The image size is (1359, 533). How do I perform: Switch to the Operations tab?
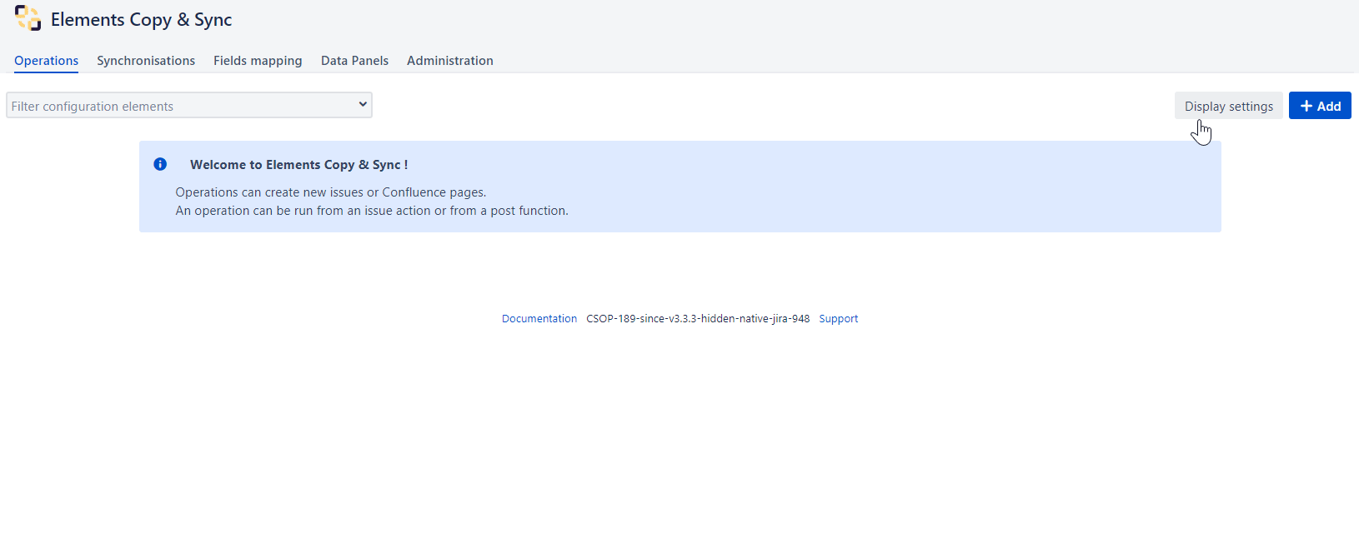46,61
